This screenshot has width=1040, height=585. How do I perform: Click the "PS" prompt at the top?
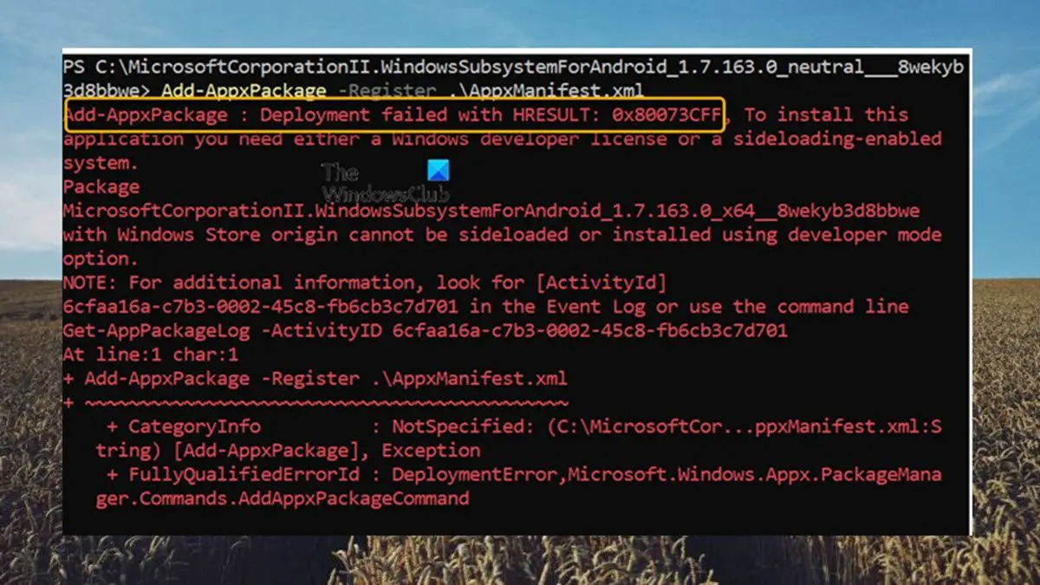point(74,67)
